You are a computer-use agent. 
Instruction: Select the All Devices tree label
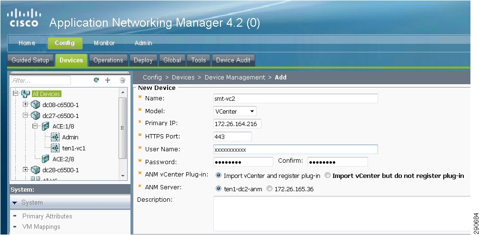coord(46,94)
